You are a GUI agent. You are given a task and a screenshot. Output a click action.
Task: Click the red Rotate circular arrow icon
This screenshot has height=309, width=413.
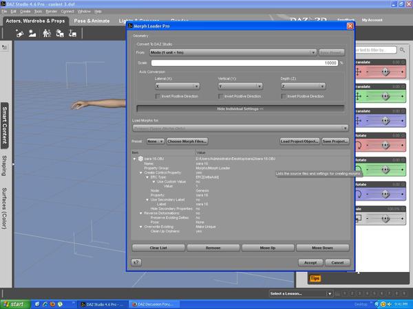[x=358, y=145]
